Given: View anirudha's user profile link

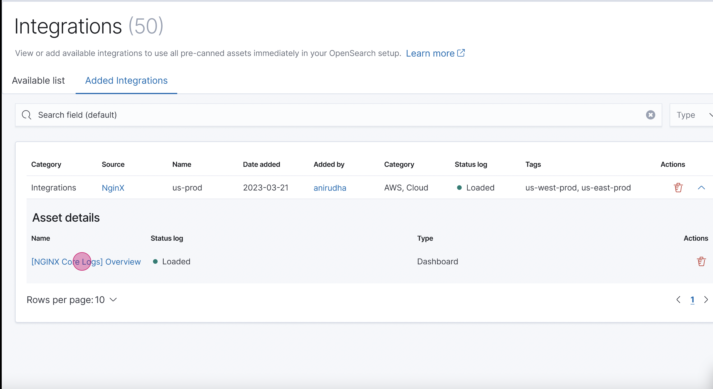Looking at the screenshot, I should click(x=330, y=188).
